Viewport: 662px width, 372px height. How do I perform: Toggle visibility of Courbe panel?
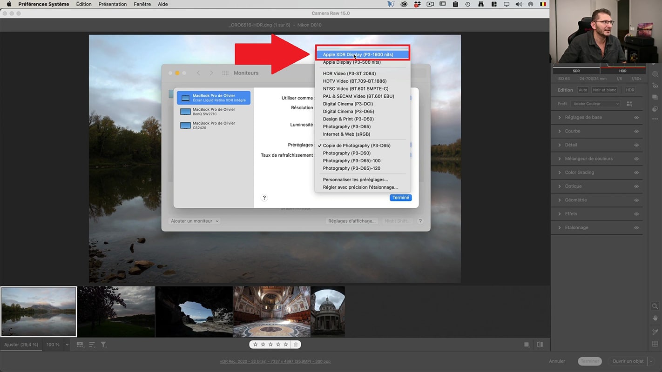pos(636,131)
